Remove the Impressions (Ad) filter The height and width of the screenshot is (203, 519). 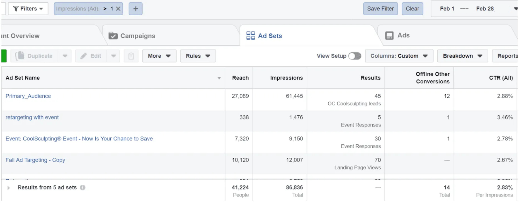point(118,9)
